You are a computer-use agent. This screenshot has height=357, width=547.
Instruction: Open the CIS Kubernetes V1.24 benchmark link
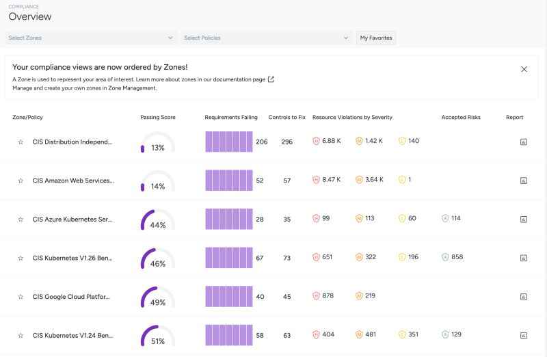click(x=73, y=335)
